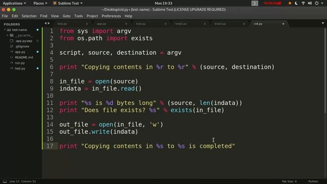
Task: Place cursor on line 14 open(in_file, 'w')
Action: (x=131, y=125)
